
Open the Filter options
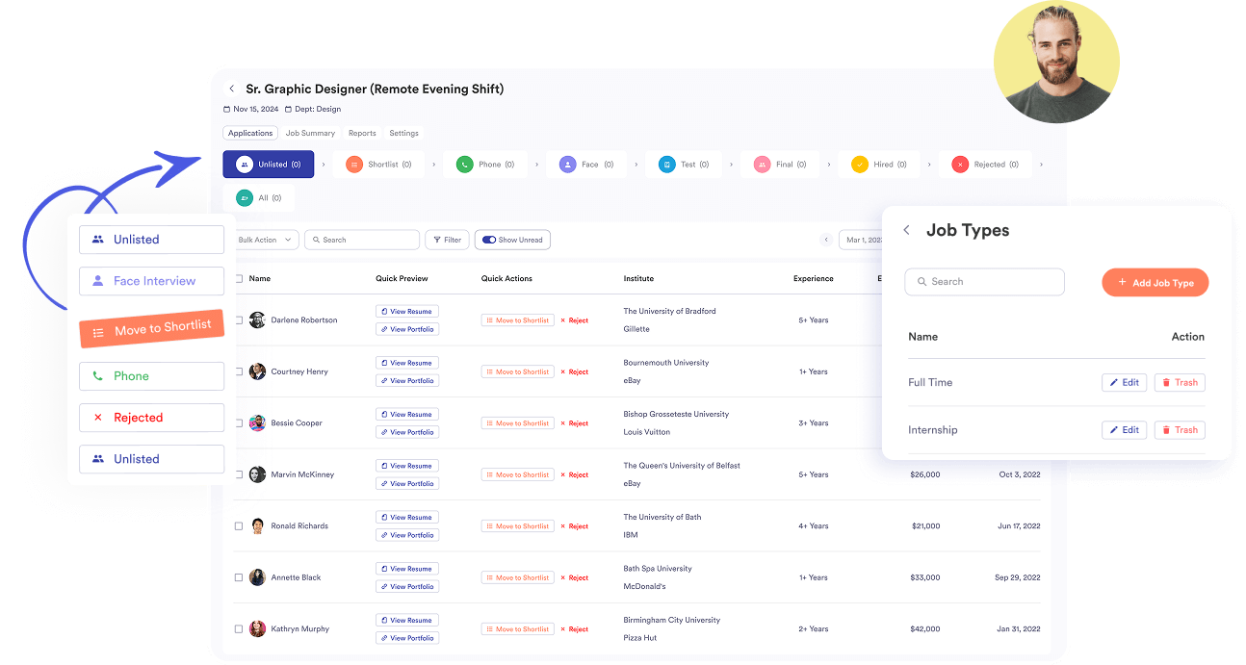[447, 240]
